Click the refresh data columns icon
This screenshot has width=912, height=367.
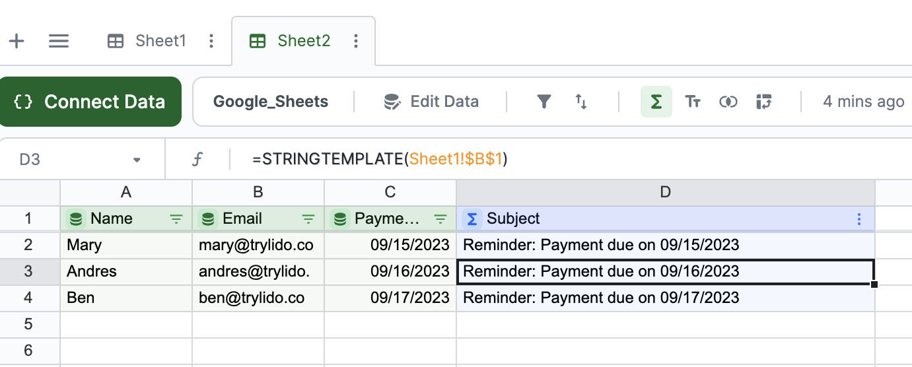coord(764,102)
